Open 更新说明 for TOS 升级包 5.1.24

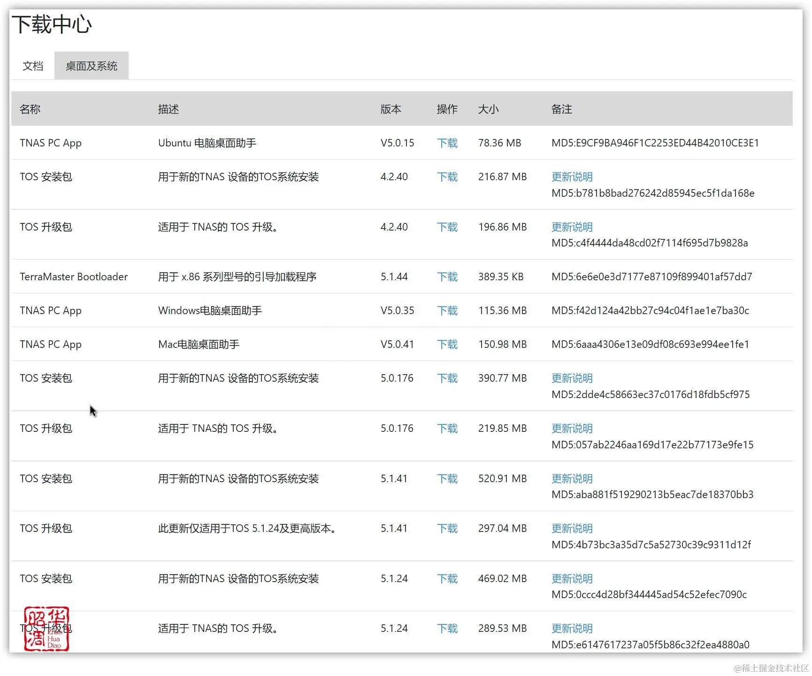(572, 629)
